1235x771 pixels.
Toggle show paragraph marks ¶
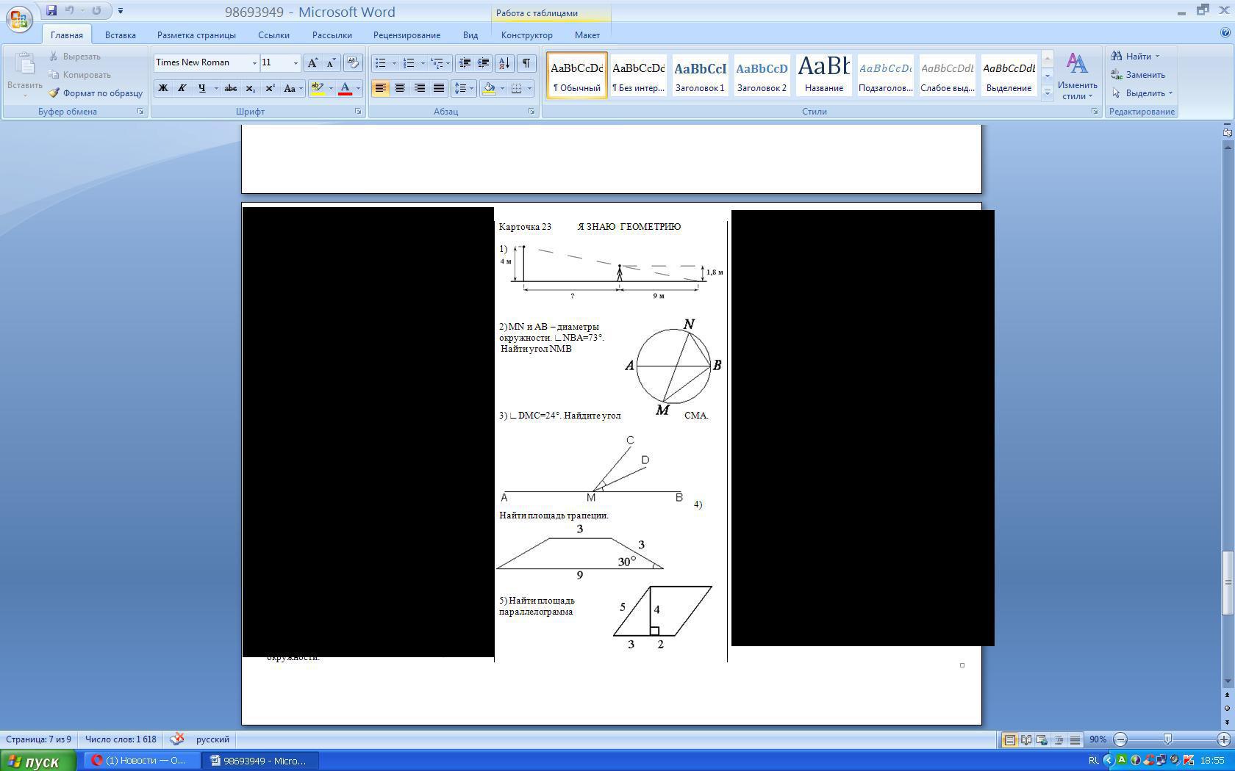tap(526, 63)
